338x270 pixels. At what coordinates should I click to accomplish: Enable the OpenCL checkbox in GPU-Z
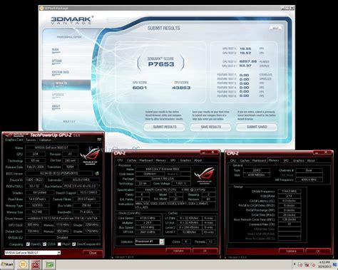click(28, 244)
